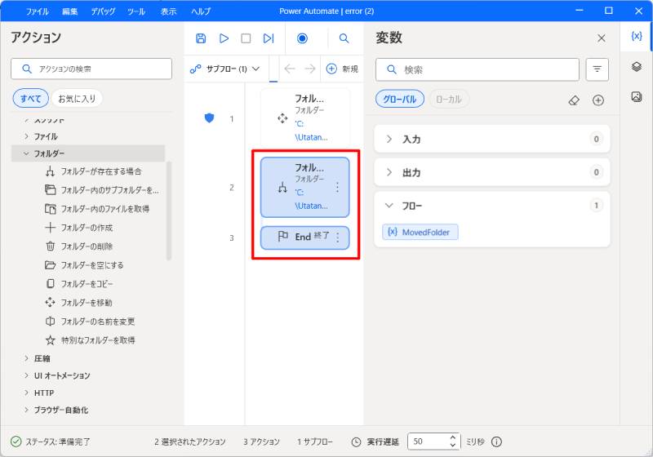
Task: Toggle the breakpoint shield on line 1
Action: click(210, 118)
